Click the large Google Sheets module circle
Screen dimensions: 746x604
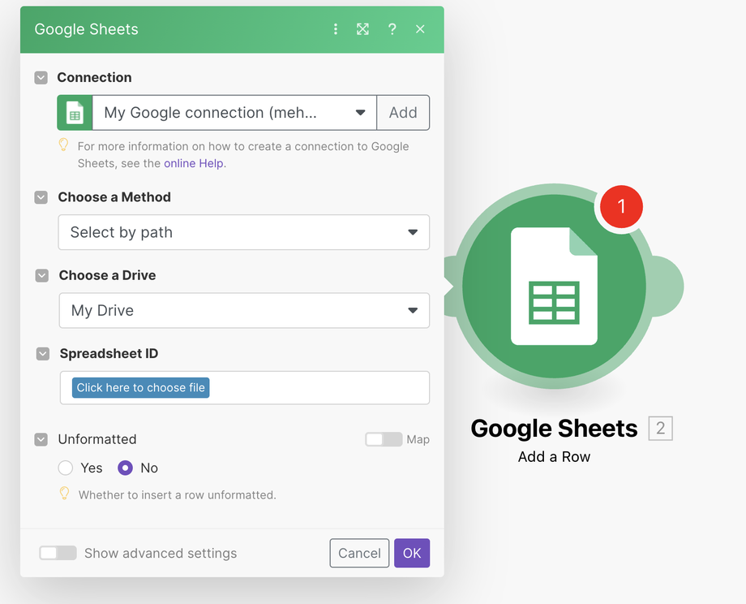coord(554,287)
